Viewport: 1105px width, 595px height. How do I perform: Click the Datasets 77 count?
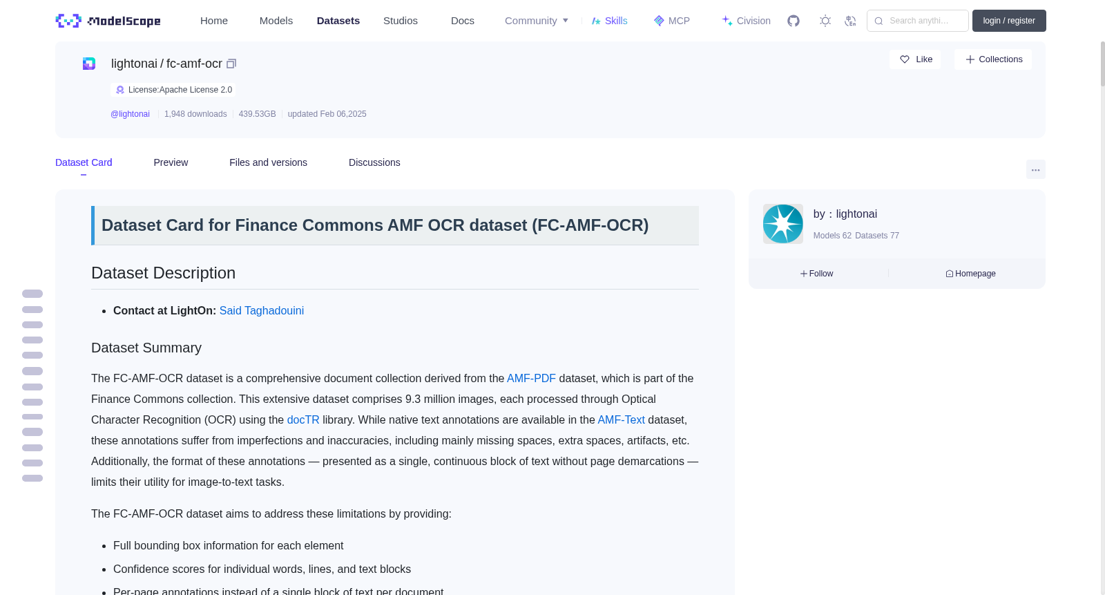[877, 236]
